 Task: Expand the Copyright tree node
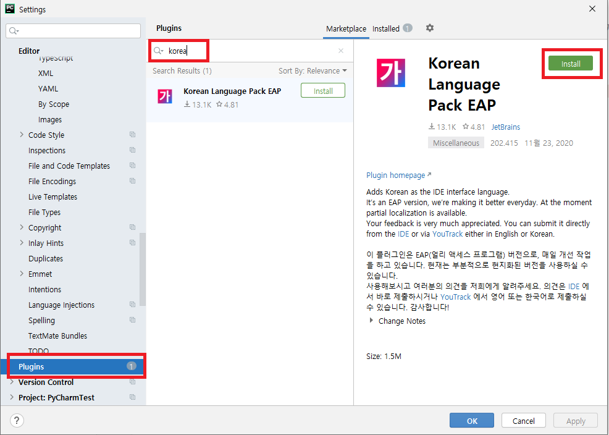22,227
